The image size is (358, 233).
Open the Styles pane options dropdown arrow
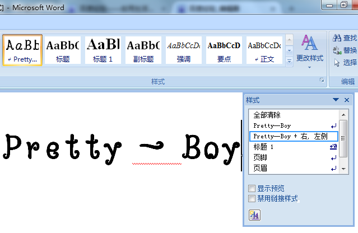tap(336, 100)
